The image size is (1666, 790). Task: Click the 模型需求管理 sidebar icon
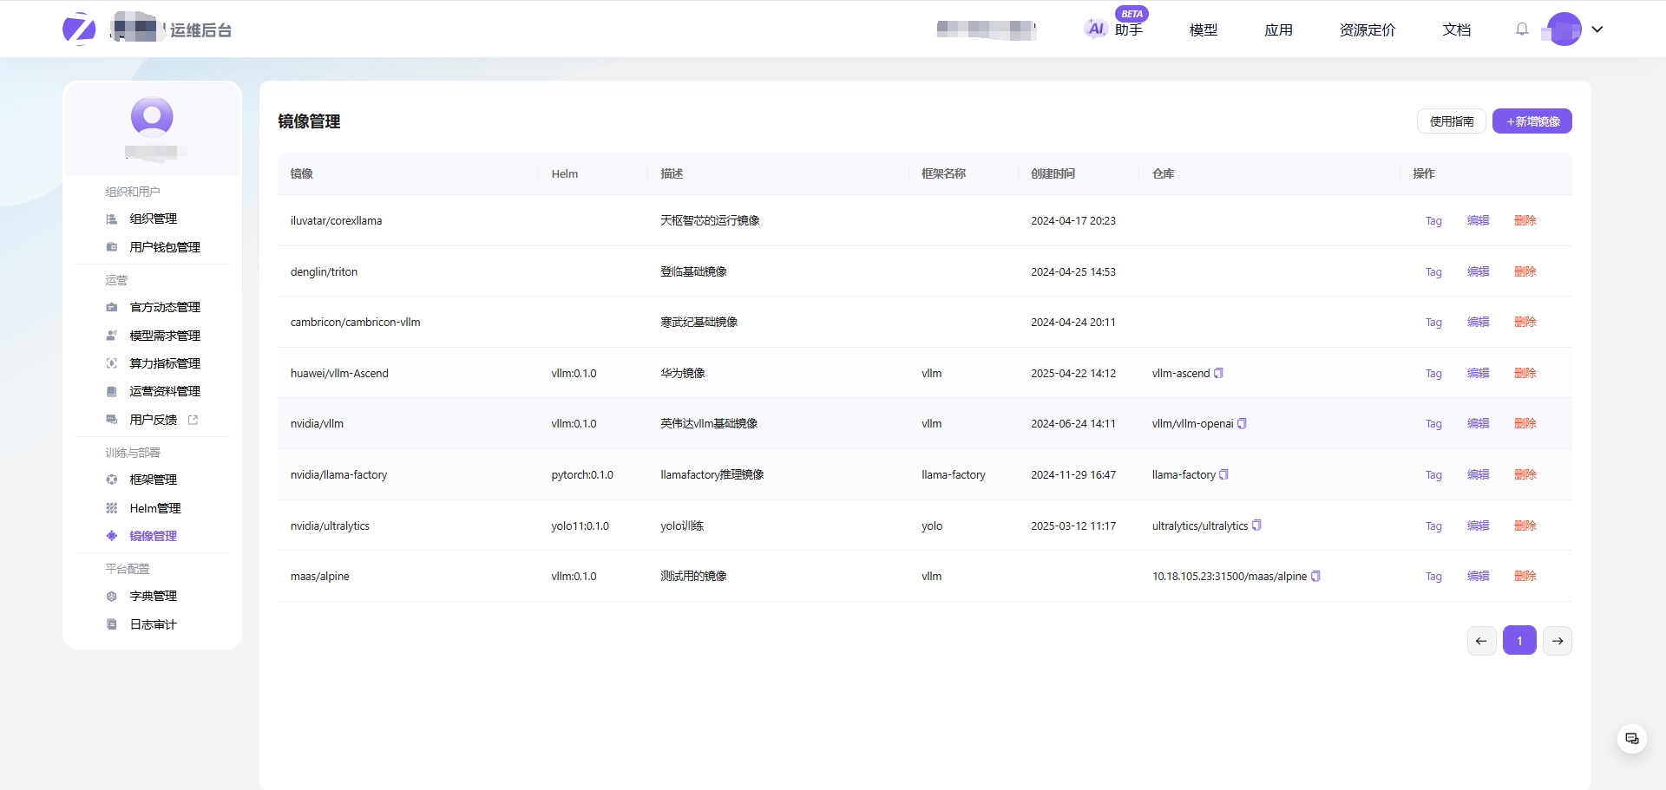[112, 336]
